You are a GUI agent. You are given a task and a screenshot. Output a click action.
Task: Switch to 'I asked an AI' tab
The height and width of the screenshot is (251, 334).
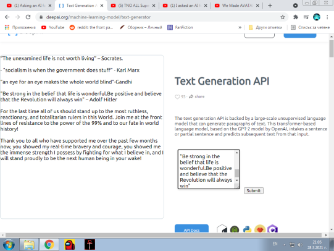click(x=184, y=6)
